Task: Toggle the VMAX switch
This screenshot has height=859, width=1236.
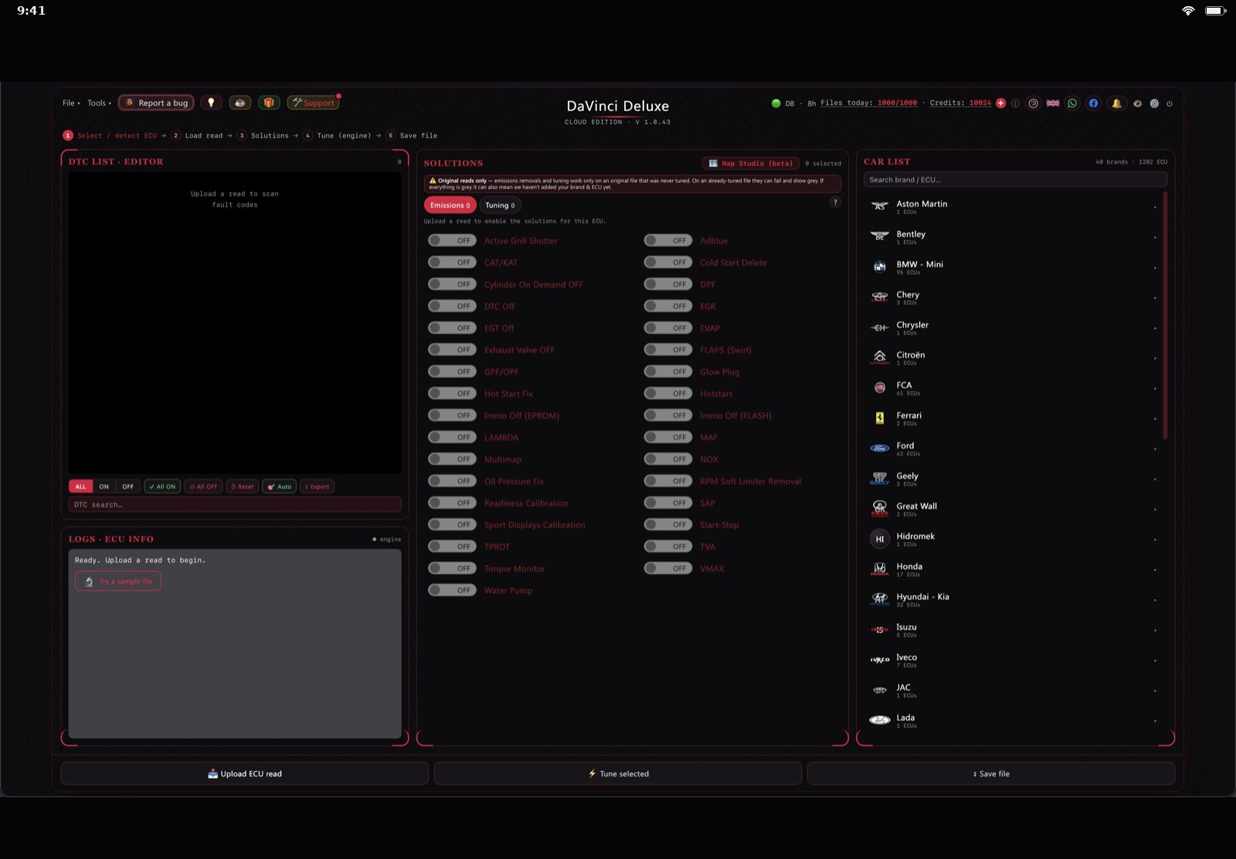Action: [668, 568]
